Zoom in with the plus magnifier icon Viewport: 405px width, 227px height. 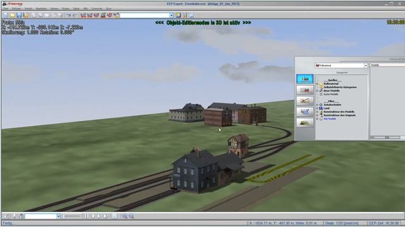coord(131,216)
